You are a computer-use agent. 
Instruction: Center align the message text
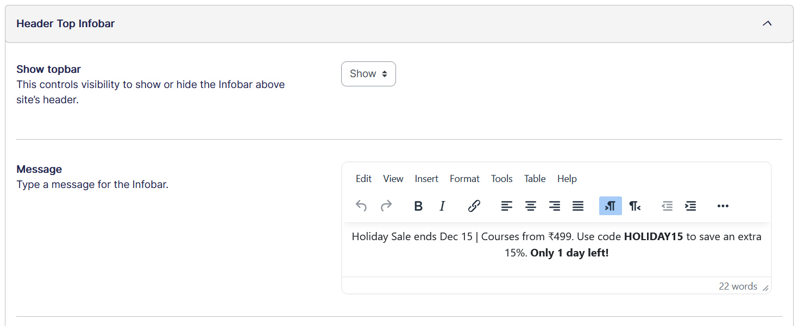point(531,206)
